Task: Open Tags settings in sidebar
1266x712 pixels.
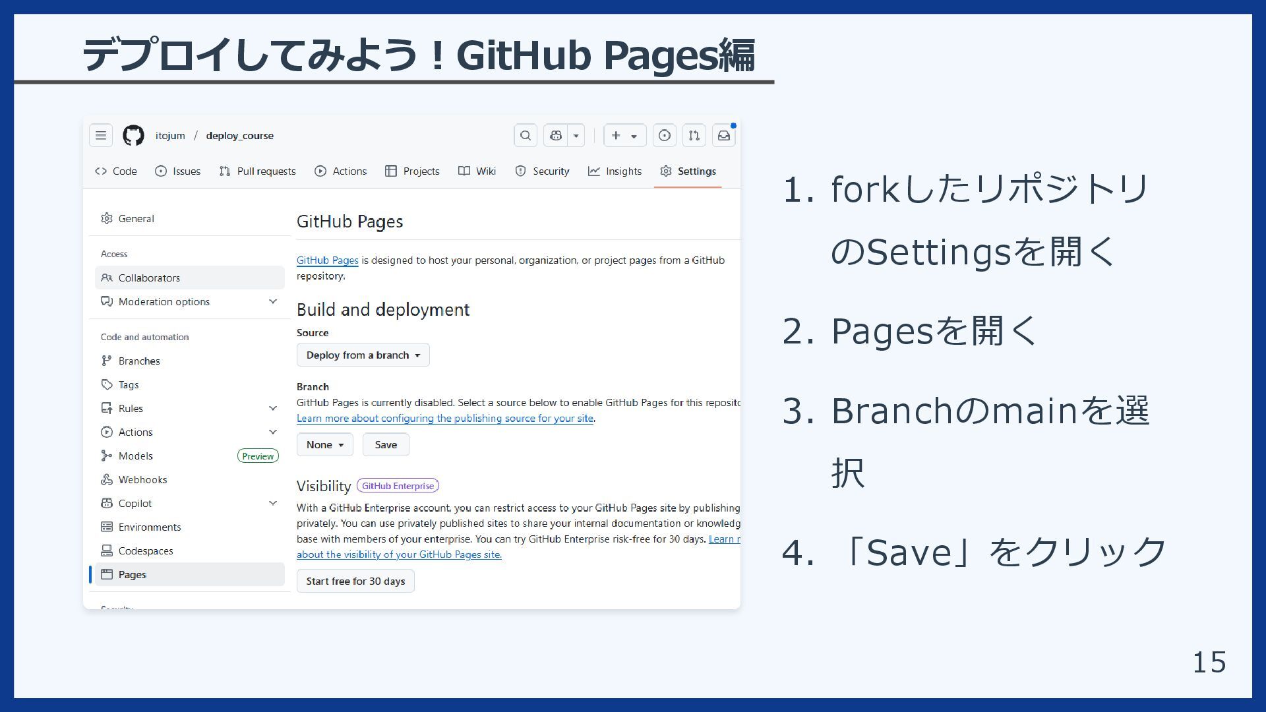Action: 190,385
